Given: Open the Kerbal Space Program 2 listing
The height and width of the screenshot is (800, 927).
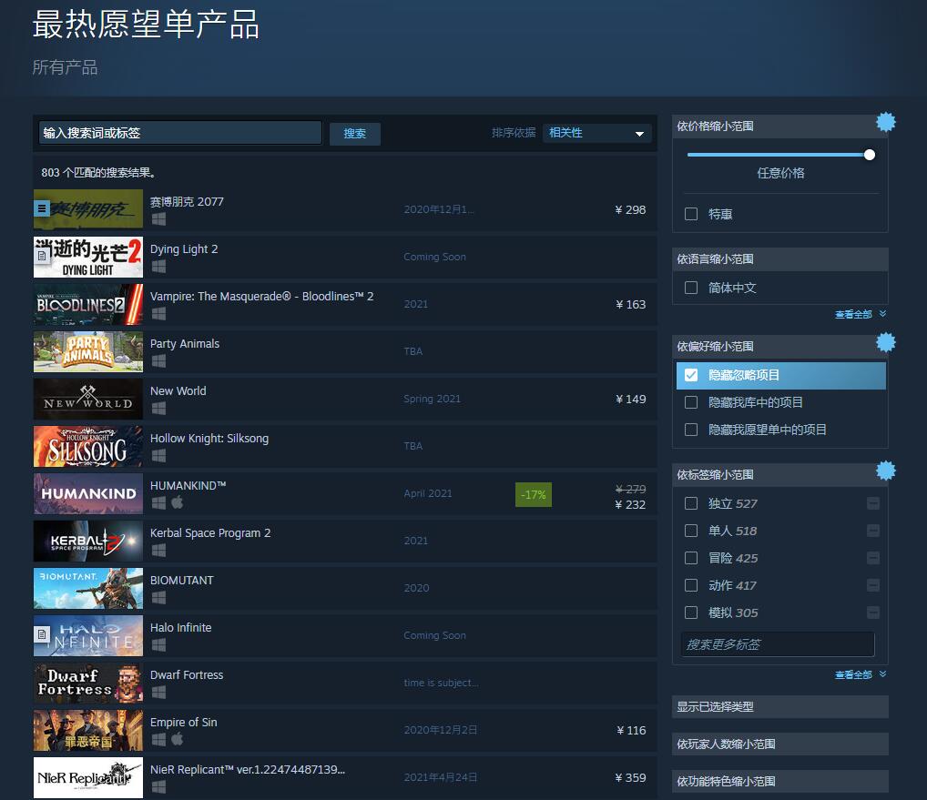Looking at the screenshot, I should tap(345, 541).
